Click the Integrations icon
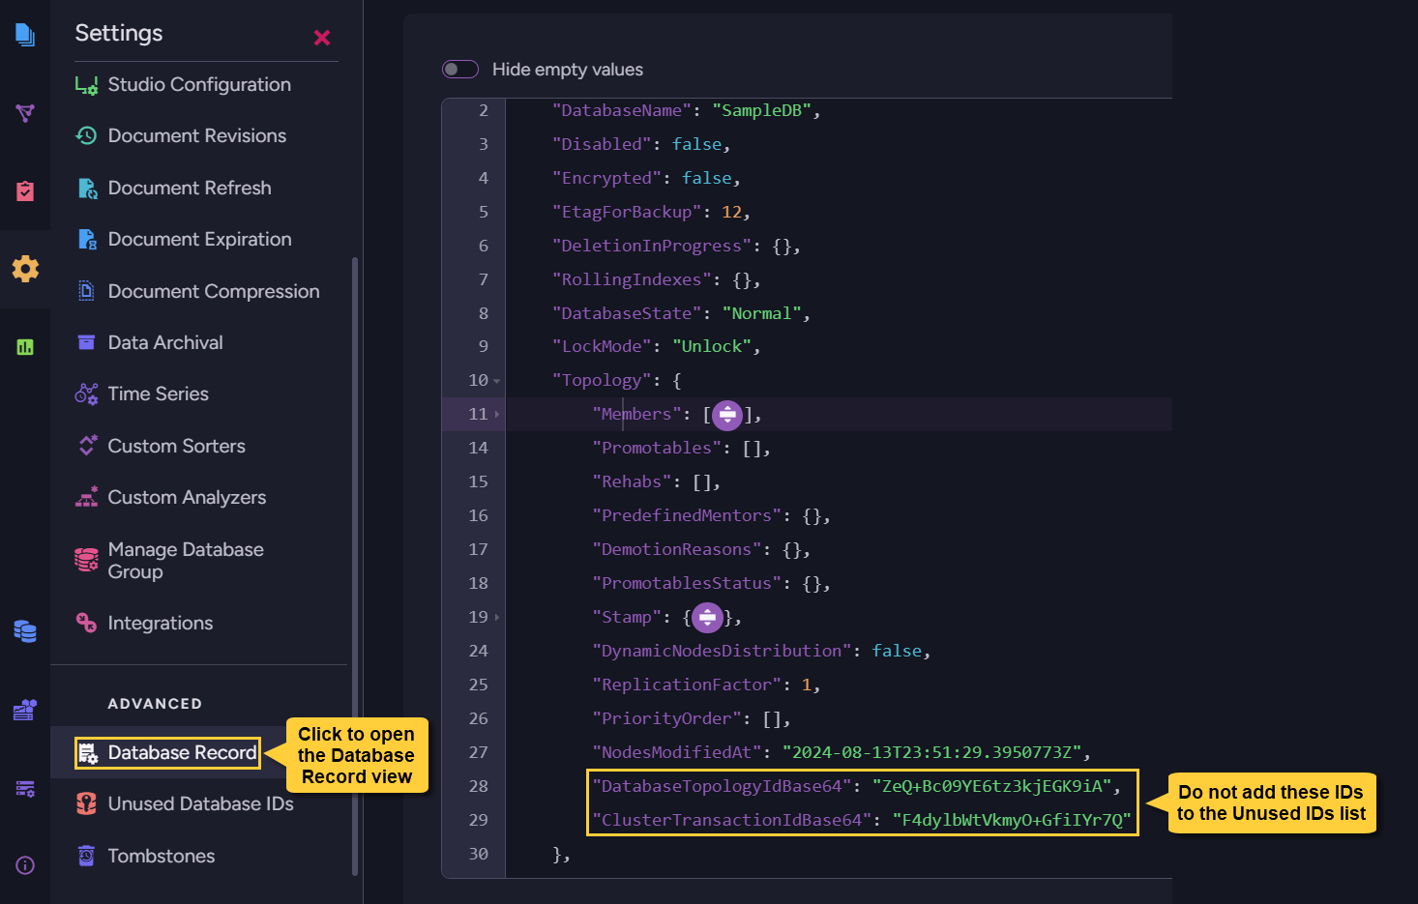Image resolution: width=1418 pixels, height=904 pixels. [86, 623]
